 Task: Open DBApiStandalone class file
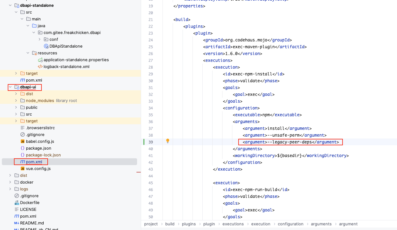coord(66,46)
